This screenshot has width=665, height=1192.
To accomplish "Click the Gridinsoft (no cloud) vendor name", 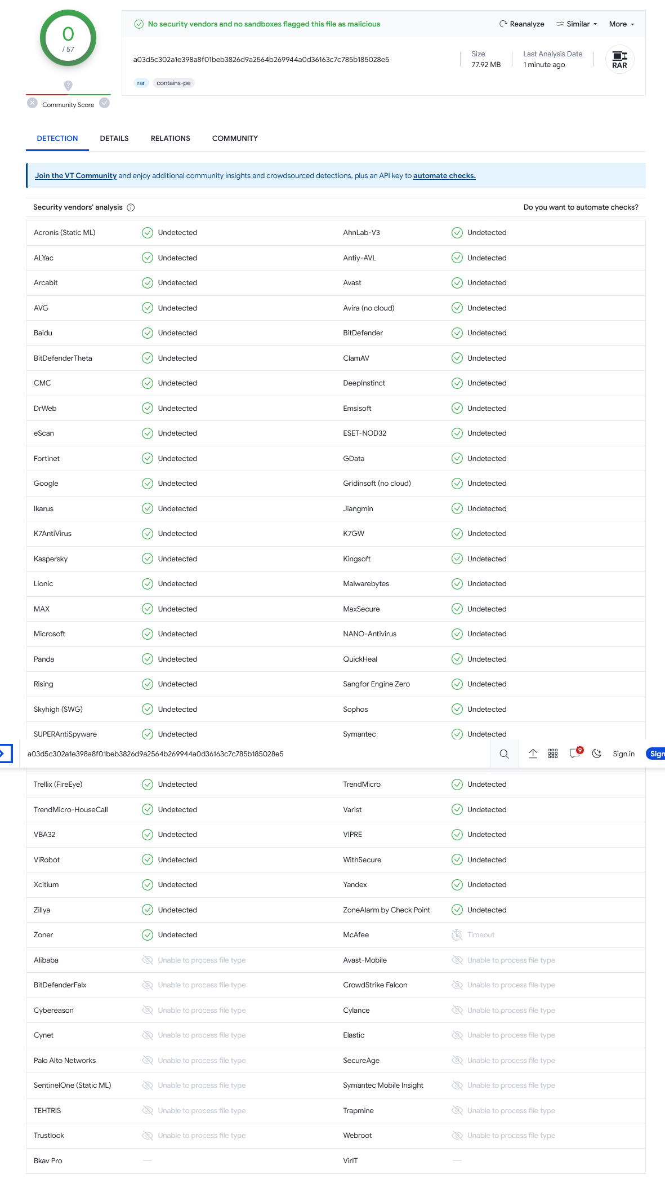I will (377, 484).
